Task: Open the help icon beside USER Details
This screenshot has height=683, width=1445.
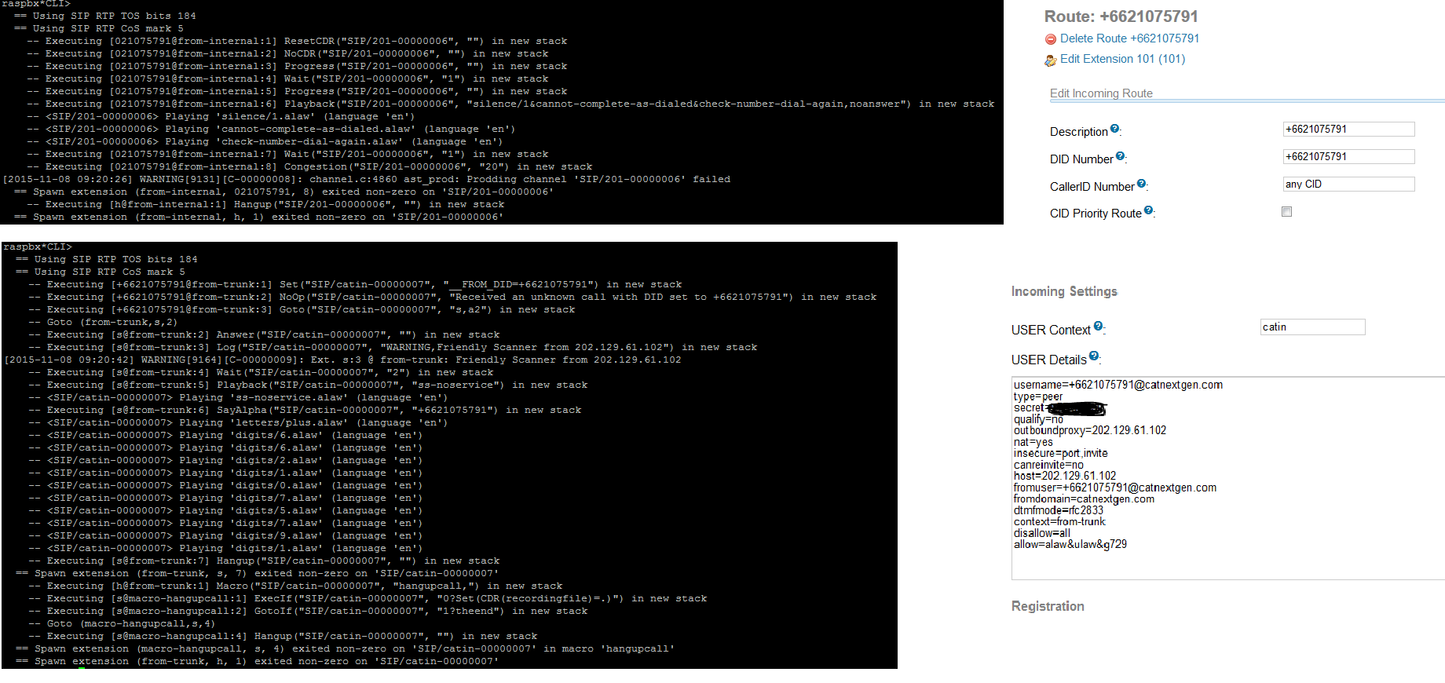Action: pos(1094,356)
